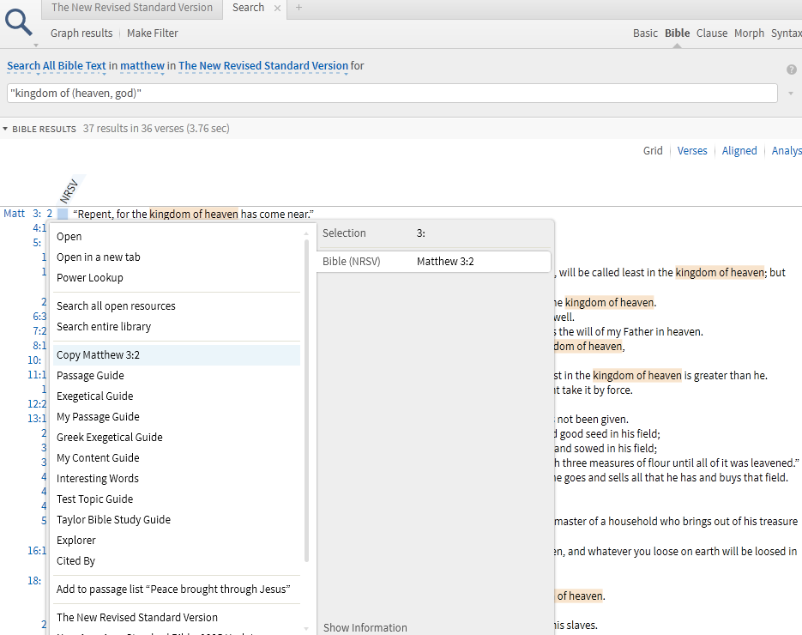Viewport: 802px width, 635px height.
Task: Change the "The New Revised Standard Version" resource dropdown
Action: tap(263, 66)
